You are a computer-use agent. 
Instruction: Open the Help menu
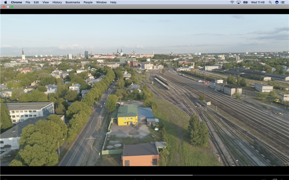click(x=113, y=2)
